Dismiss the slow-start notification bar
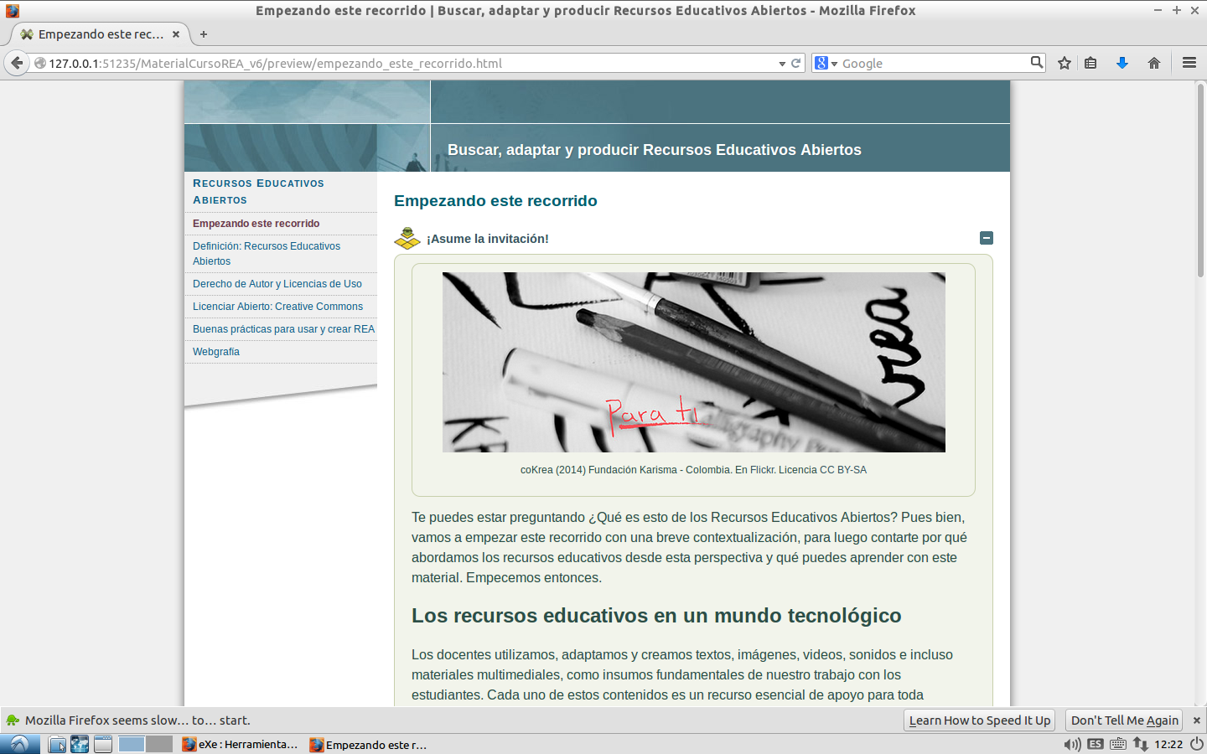Viewport: 1207px width, 754px height. pyautogui.click(x=1196, y=720)
